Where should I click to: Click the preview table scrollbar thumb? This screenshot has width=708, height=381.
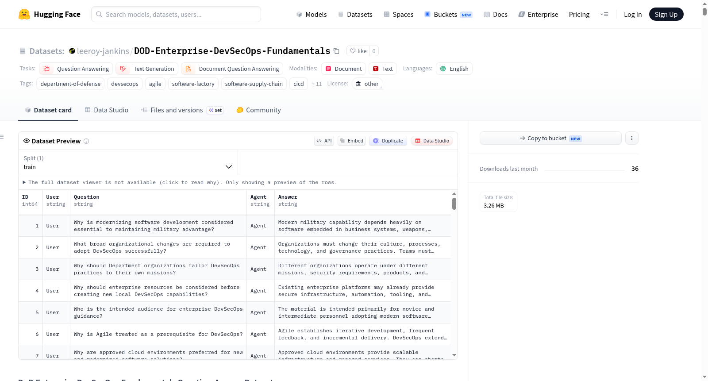(x=454, y=204)
